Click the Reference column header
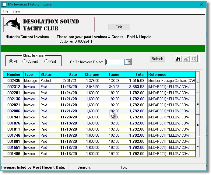Image resolution: width=211 pixels, height=175 pixels. 172,75
